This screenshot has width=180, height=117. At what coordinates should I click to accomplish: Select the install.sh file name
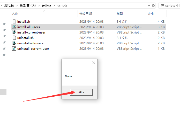pos(24,21)
